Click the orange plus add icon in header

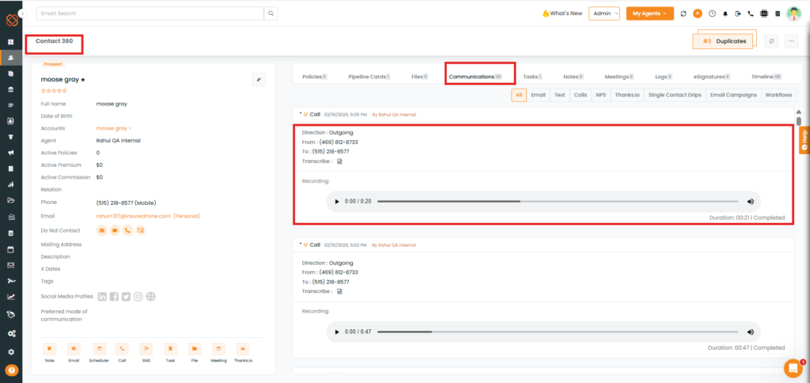[697, 13]
